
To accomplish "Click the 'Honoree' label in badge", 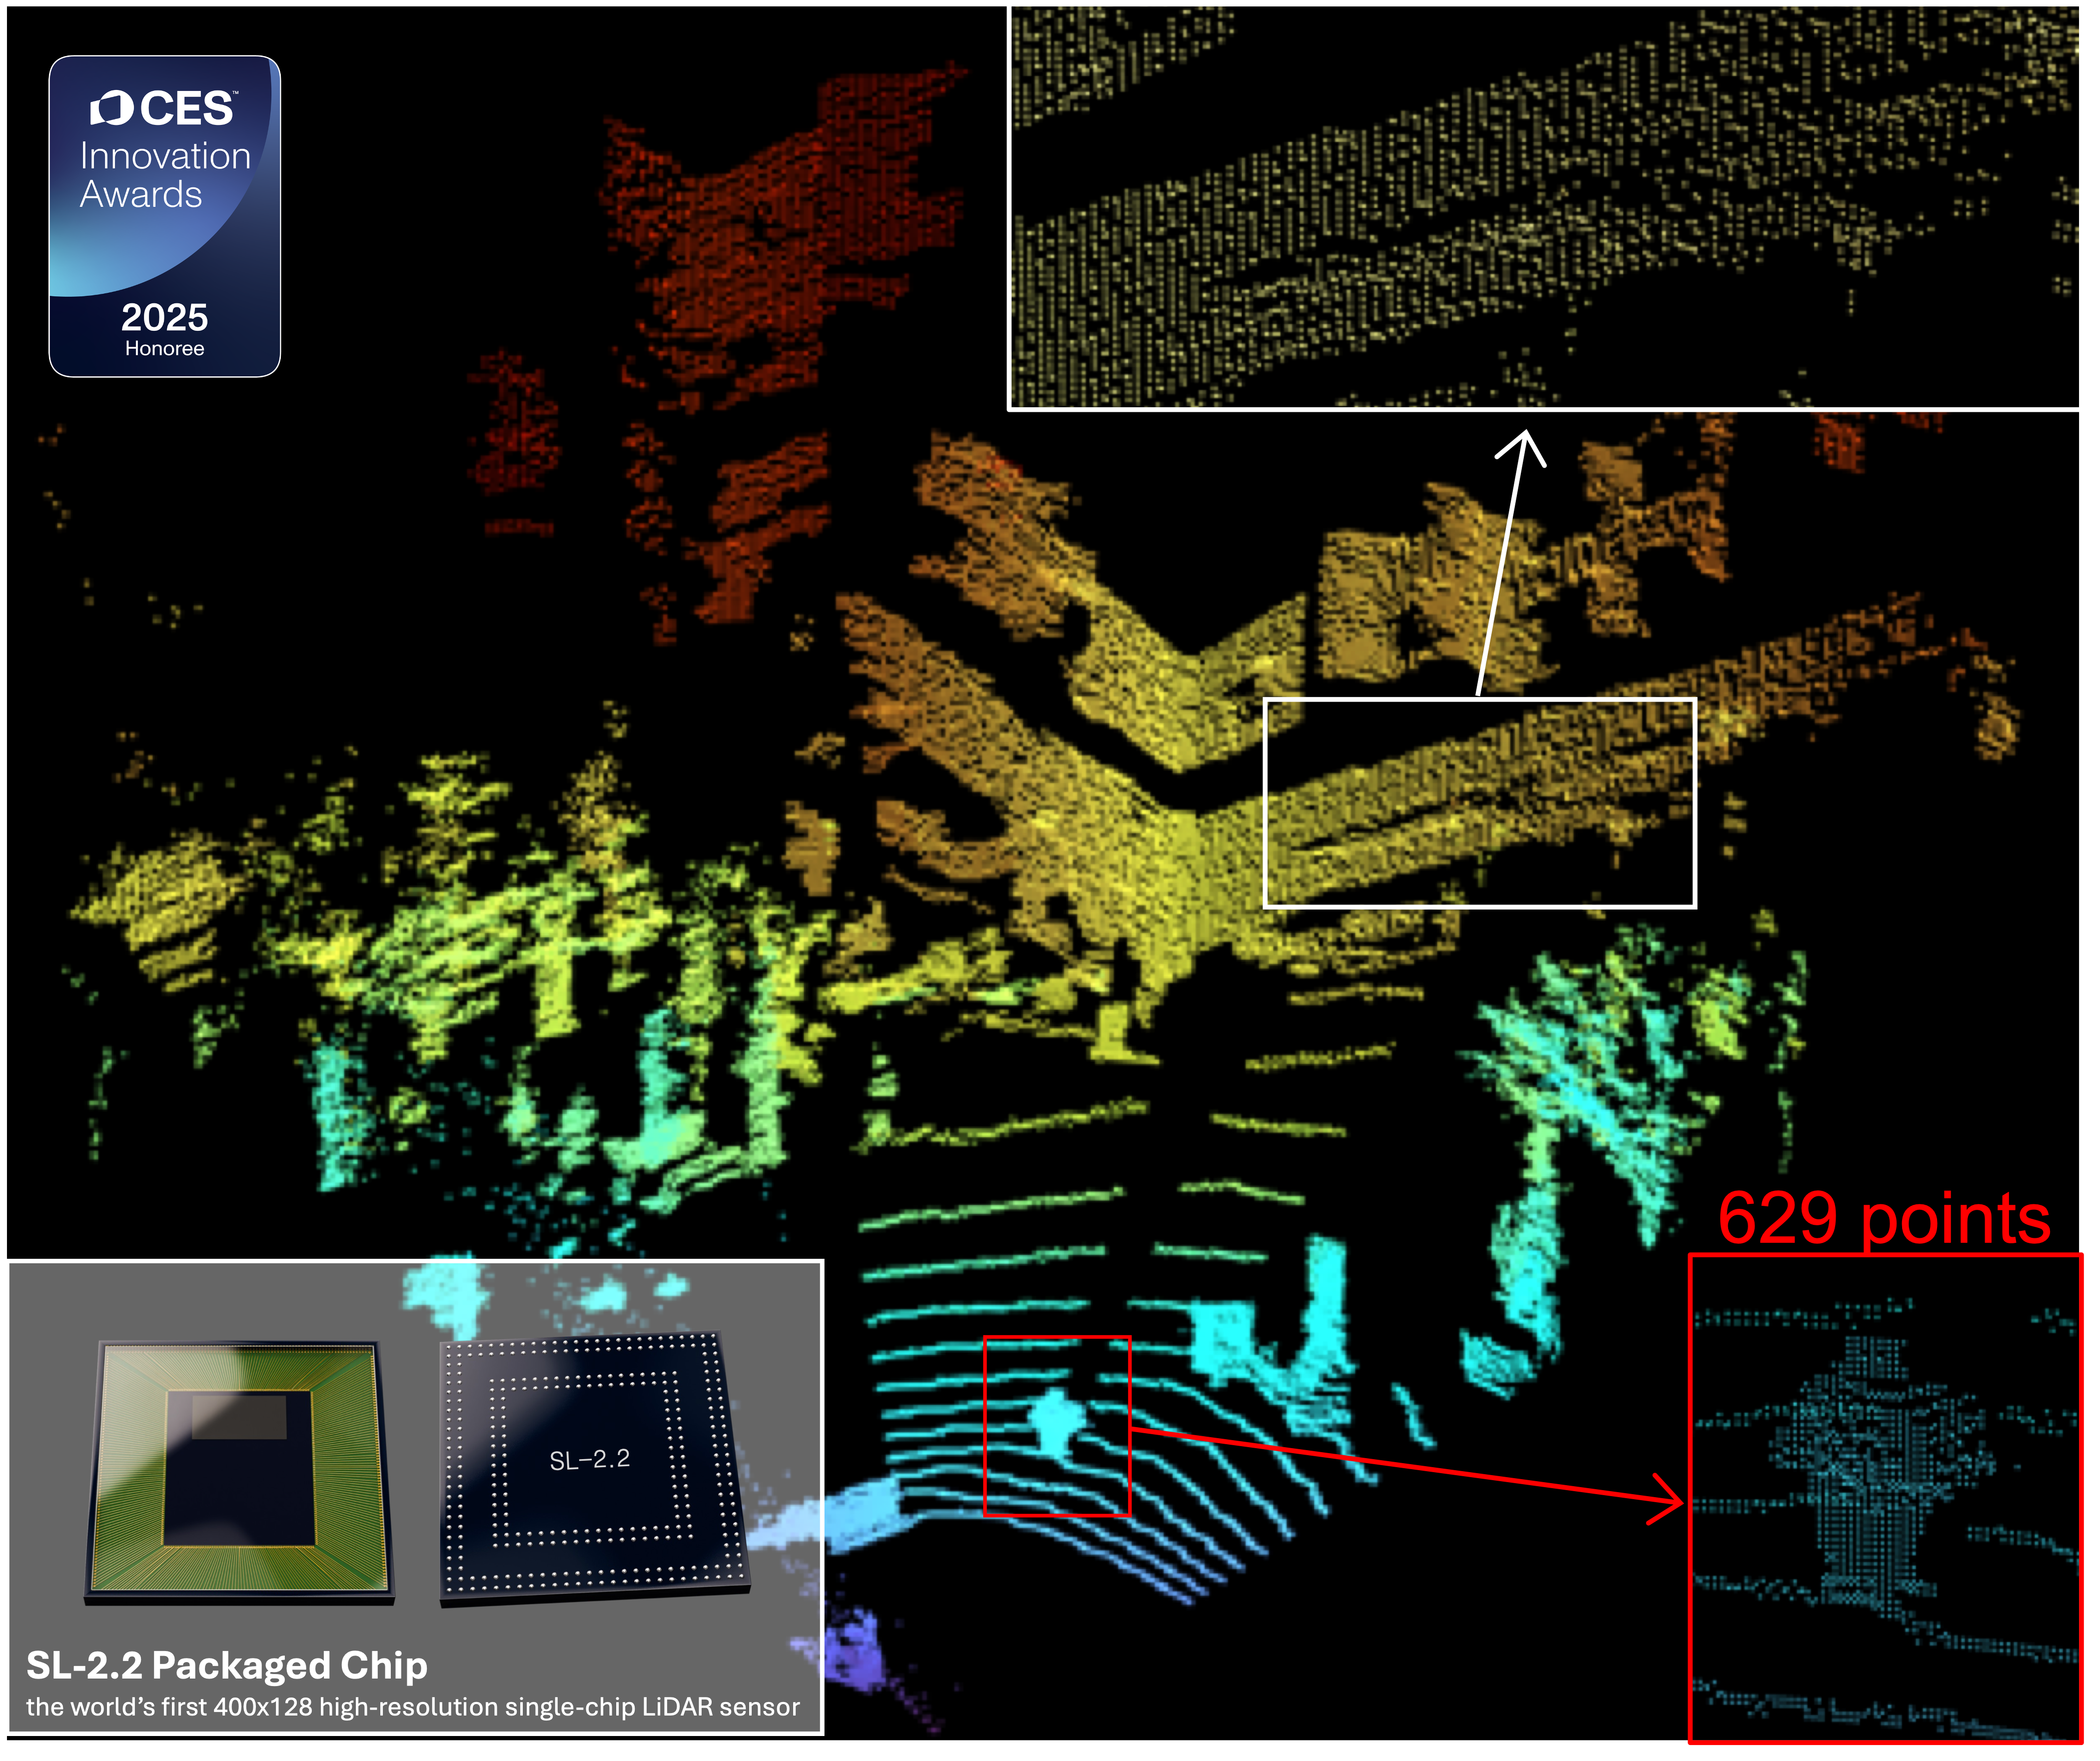I will pos(165,349).
